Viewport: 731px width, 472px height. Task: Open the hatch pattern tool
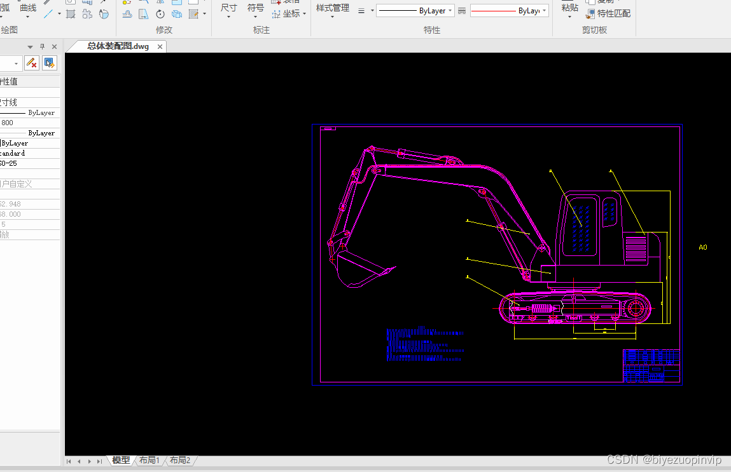71,14
